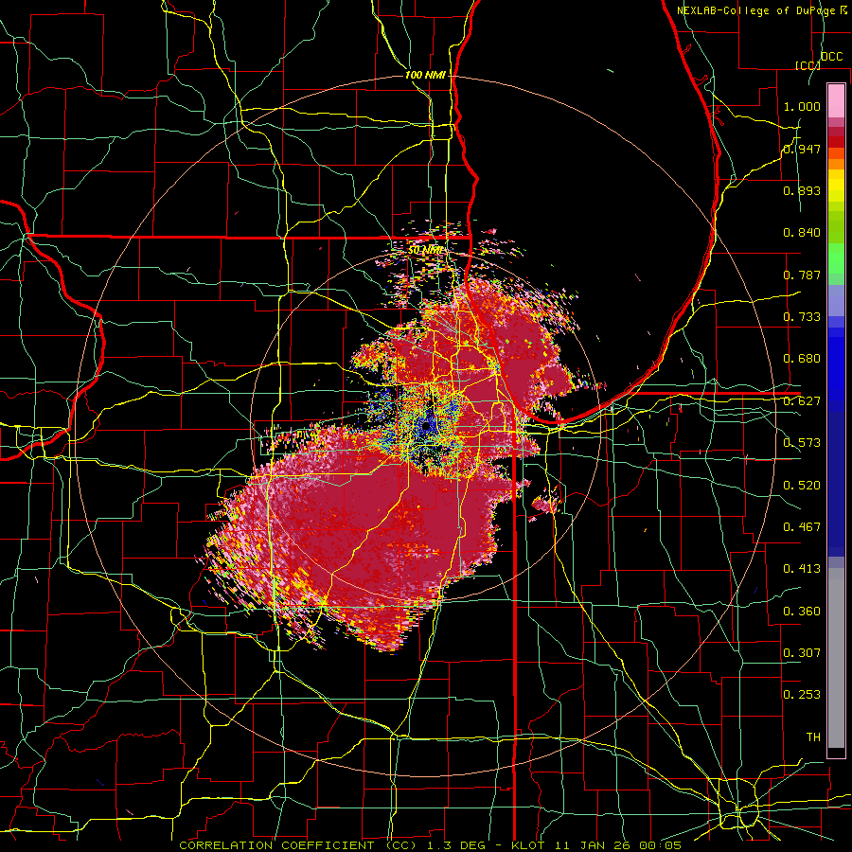Click the 0.680 scale value
The width and height of the screenshot is (852, 852).
(802, 359)
